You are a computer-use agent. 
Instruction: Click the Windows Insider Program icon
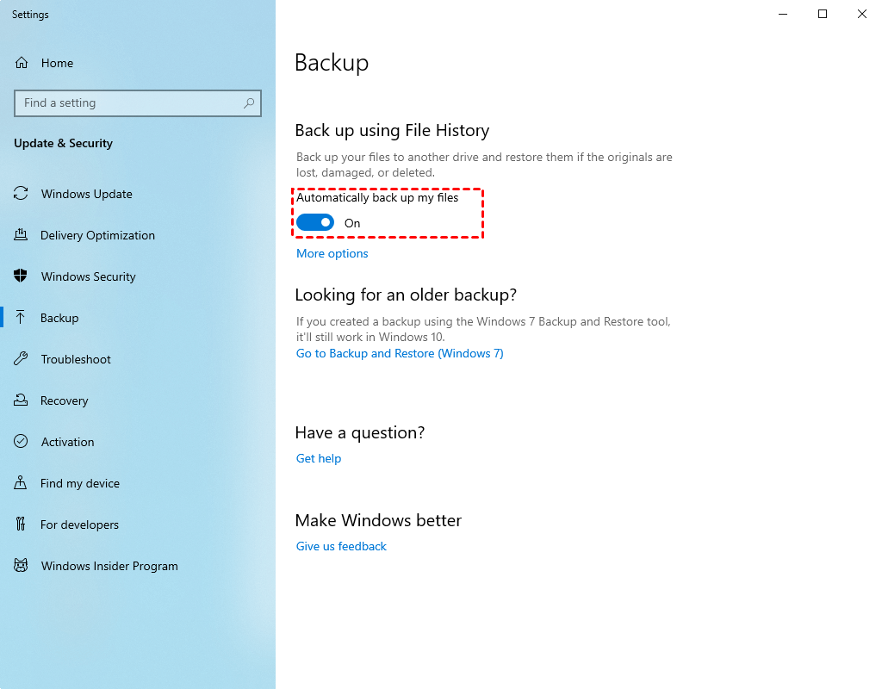22,566
